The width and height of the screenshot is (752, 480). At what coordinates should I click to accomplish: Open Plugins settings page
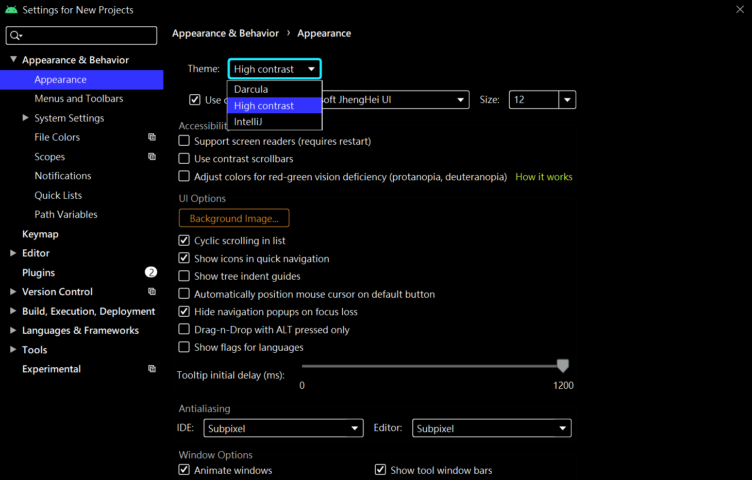[x=39, y=272]
